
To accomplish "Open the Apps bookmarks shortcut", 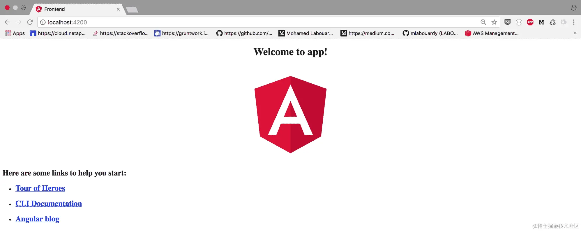I will point(15,33).
